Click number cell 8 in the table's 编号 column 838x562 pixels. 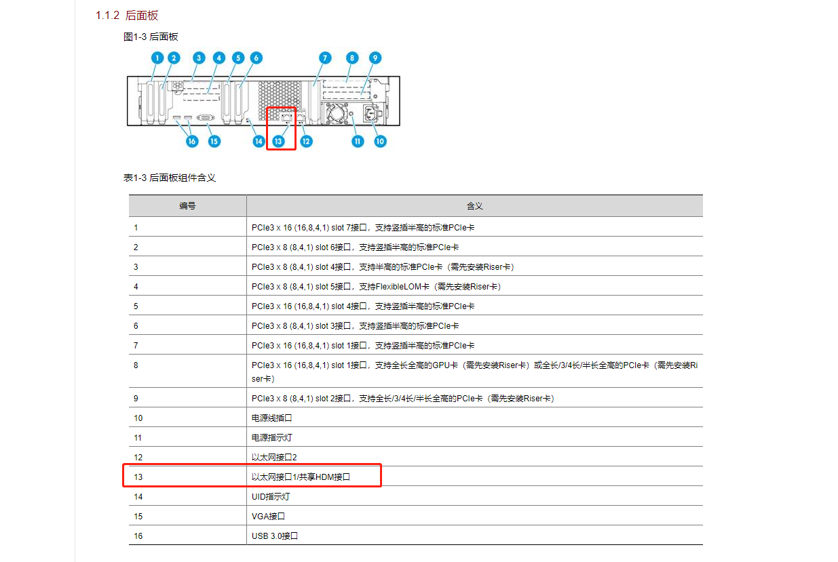(188, 372)
